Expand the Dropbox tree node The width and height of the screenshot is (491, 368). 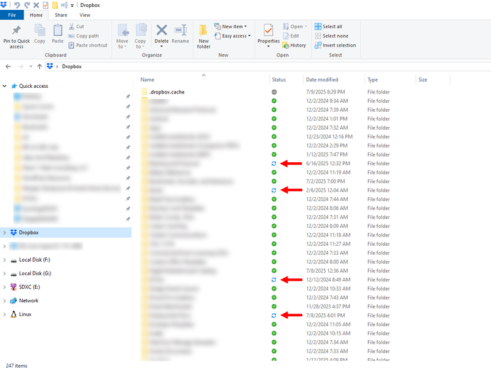[4, 232]
